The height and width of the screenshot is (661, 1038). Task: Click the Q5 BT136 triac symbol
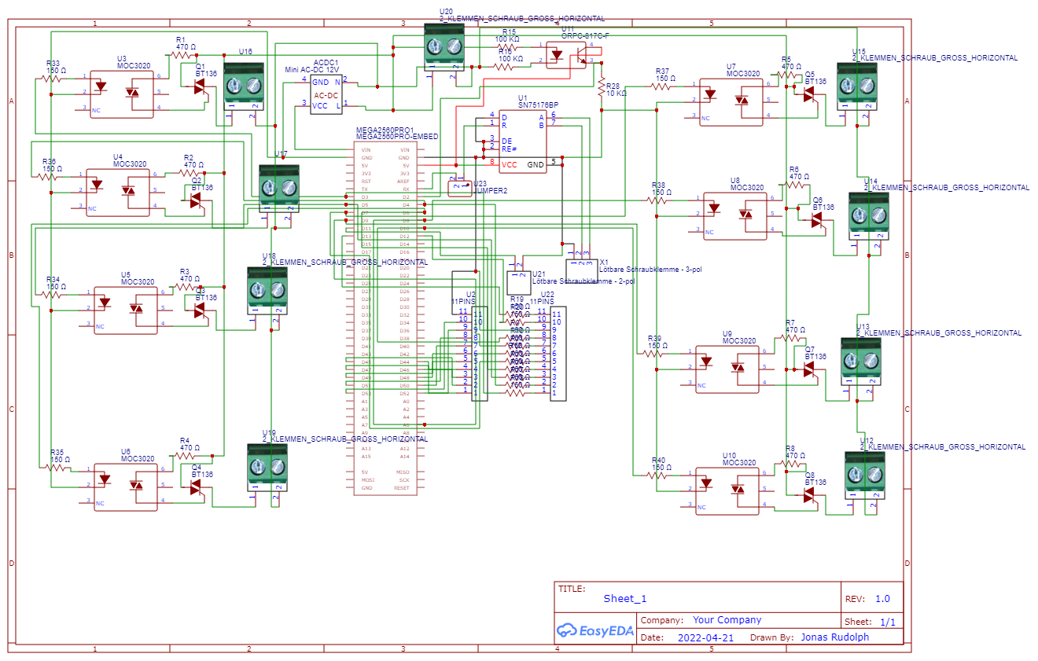[x=810, y=94]
